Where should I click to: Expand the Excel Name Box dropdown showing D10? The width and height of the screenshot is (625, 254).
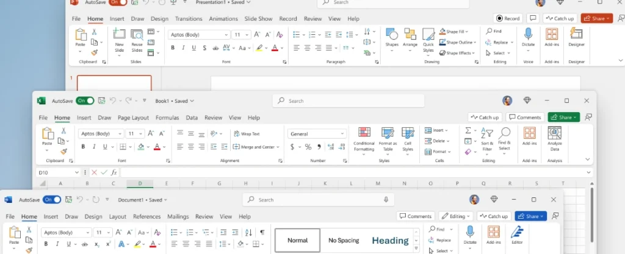77,172
